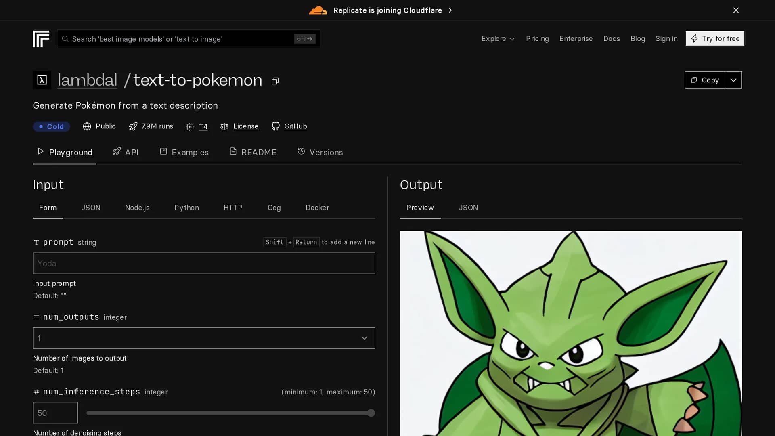Open the num_outputs dropdown

click(204, 338)
